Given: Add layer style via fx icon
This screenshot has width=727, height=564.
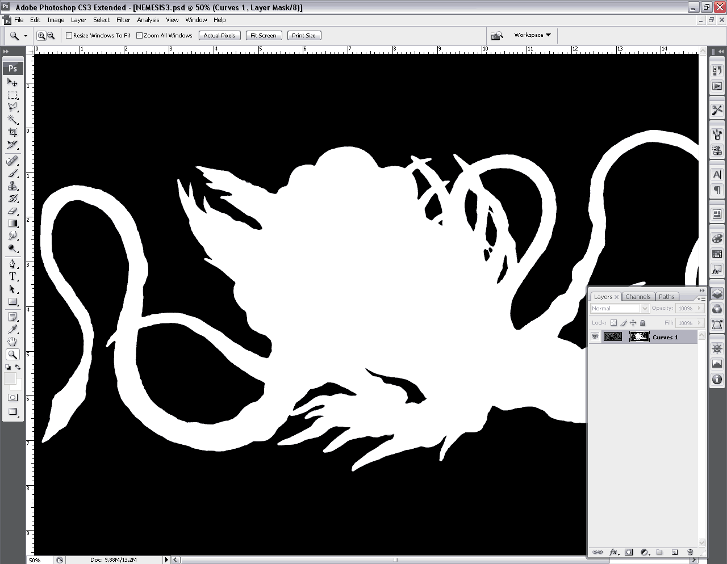Looking at the screenshot, I should (x=613, y=552).
